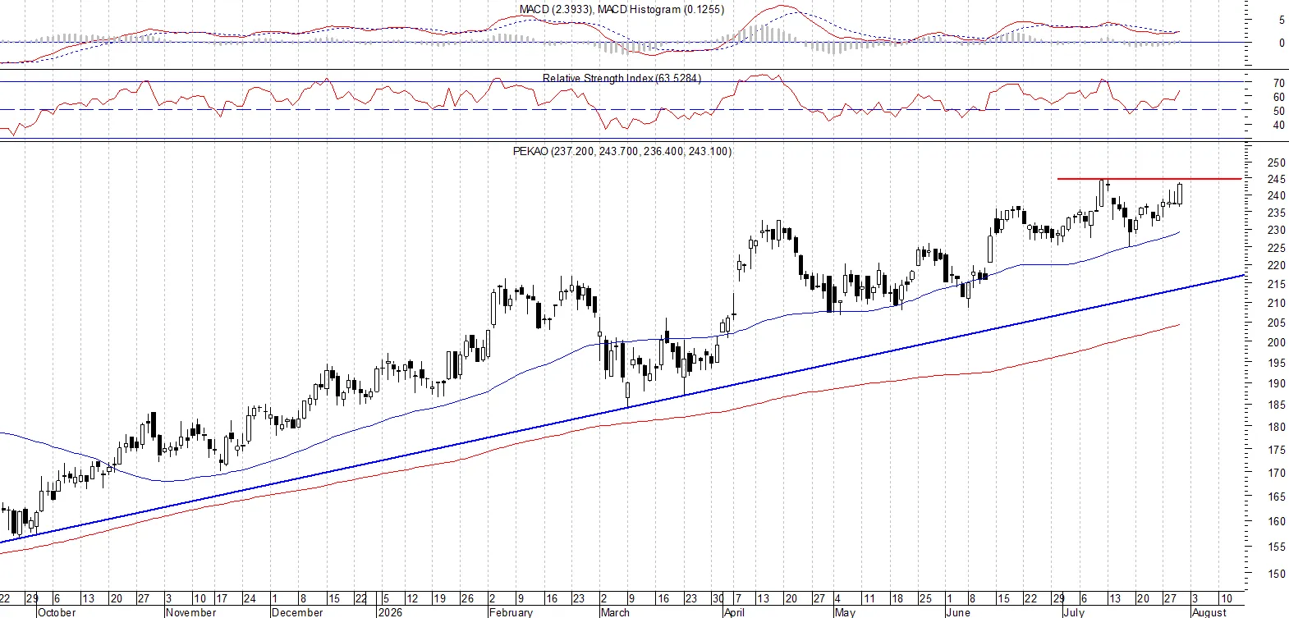
Task: Select the red horizontal resistance line
Action: pos(1149,178)
